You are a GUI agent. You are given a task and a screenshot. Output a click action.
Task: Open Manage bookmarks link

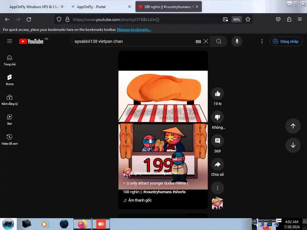[134, 30]
